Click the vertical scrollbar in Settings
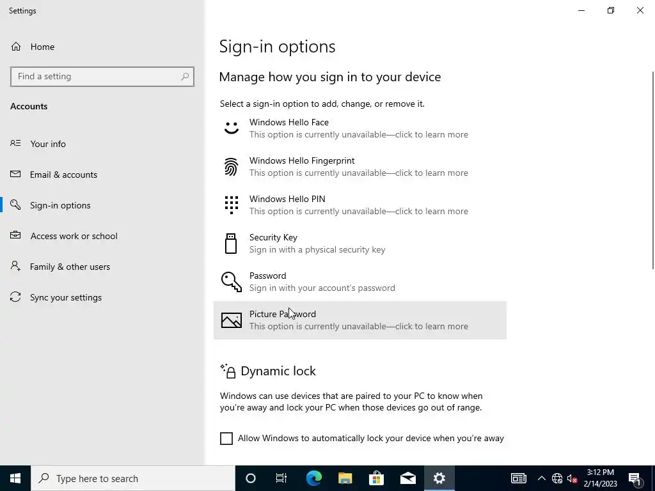This screenshot has height=491, width=655. point(653,170)
